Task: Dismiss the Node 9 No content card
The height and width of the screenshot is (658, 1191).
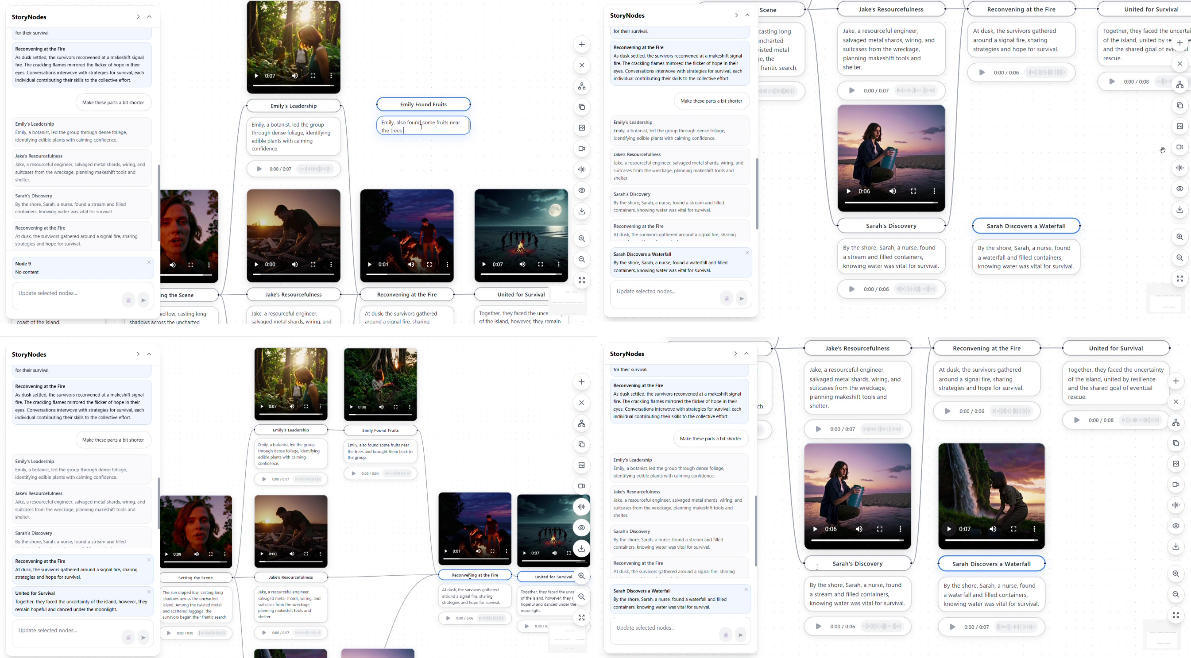Action: click(x=149, y=262)
